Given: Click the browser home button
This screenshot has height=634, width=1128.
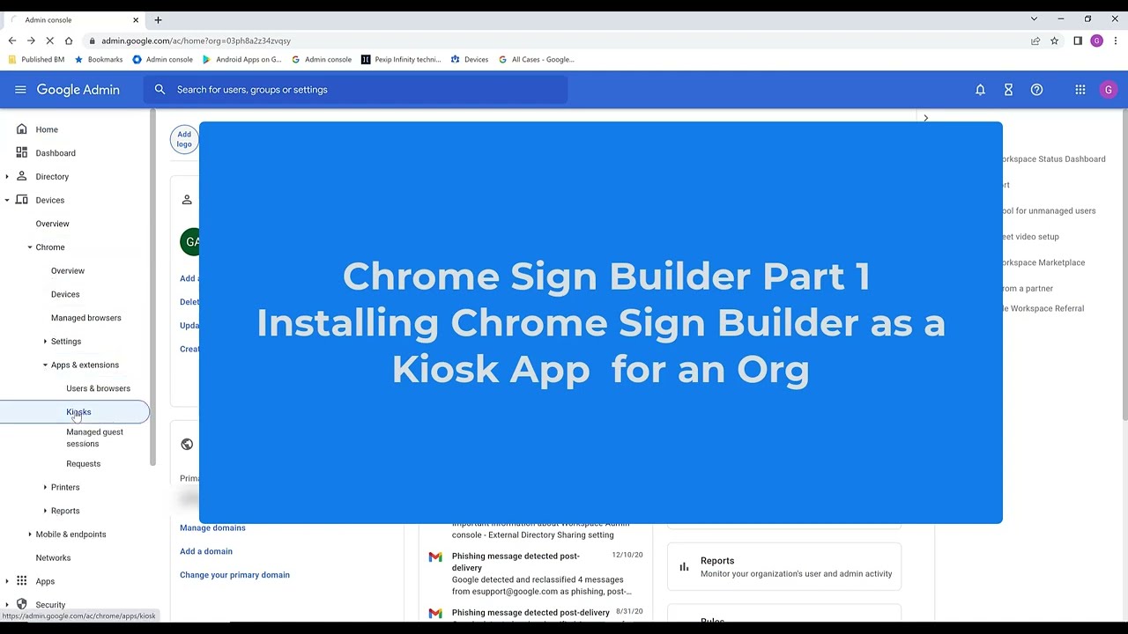Looking at the screenshot, I should [68, 41].
